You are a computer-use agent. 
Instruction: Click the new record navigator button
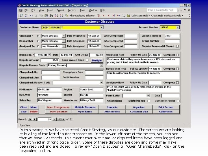[63, 119]
